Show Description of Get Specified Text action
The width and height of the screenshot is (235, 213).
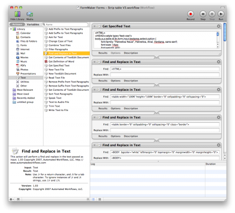(131, 53)
